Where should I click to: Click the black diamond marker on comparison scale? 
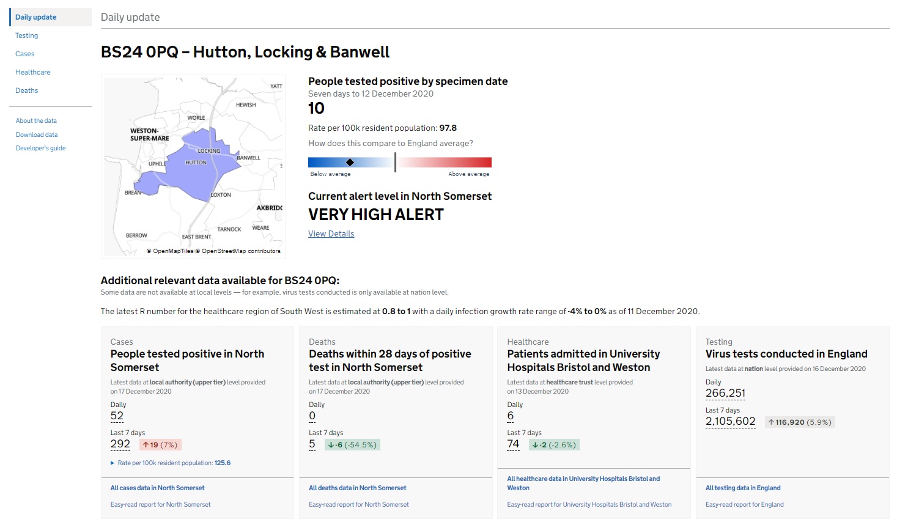350,162
